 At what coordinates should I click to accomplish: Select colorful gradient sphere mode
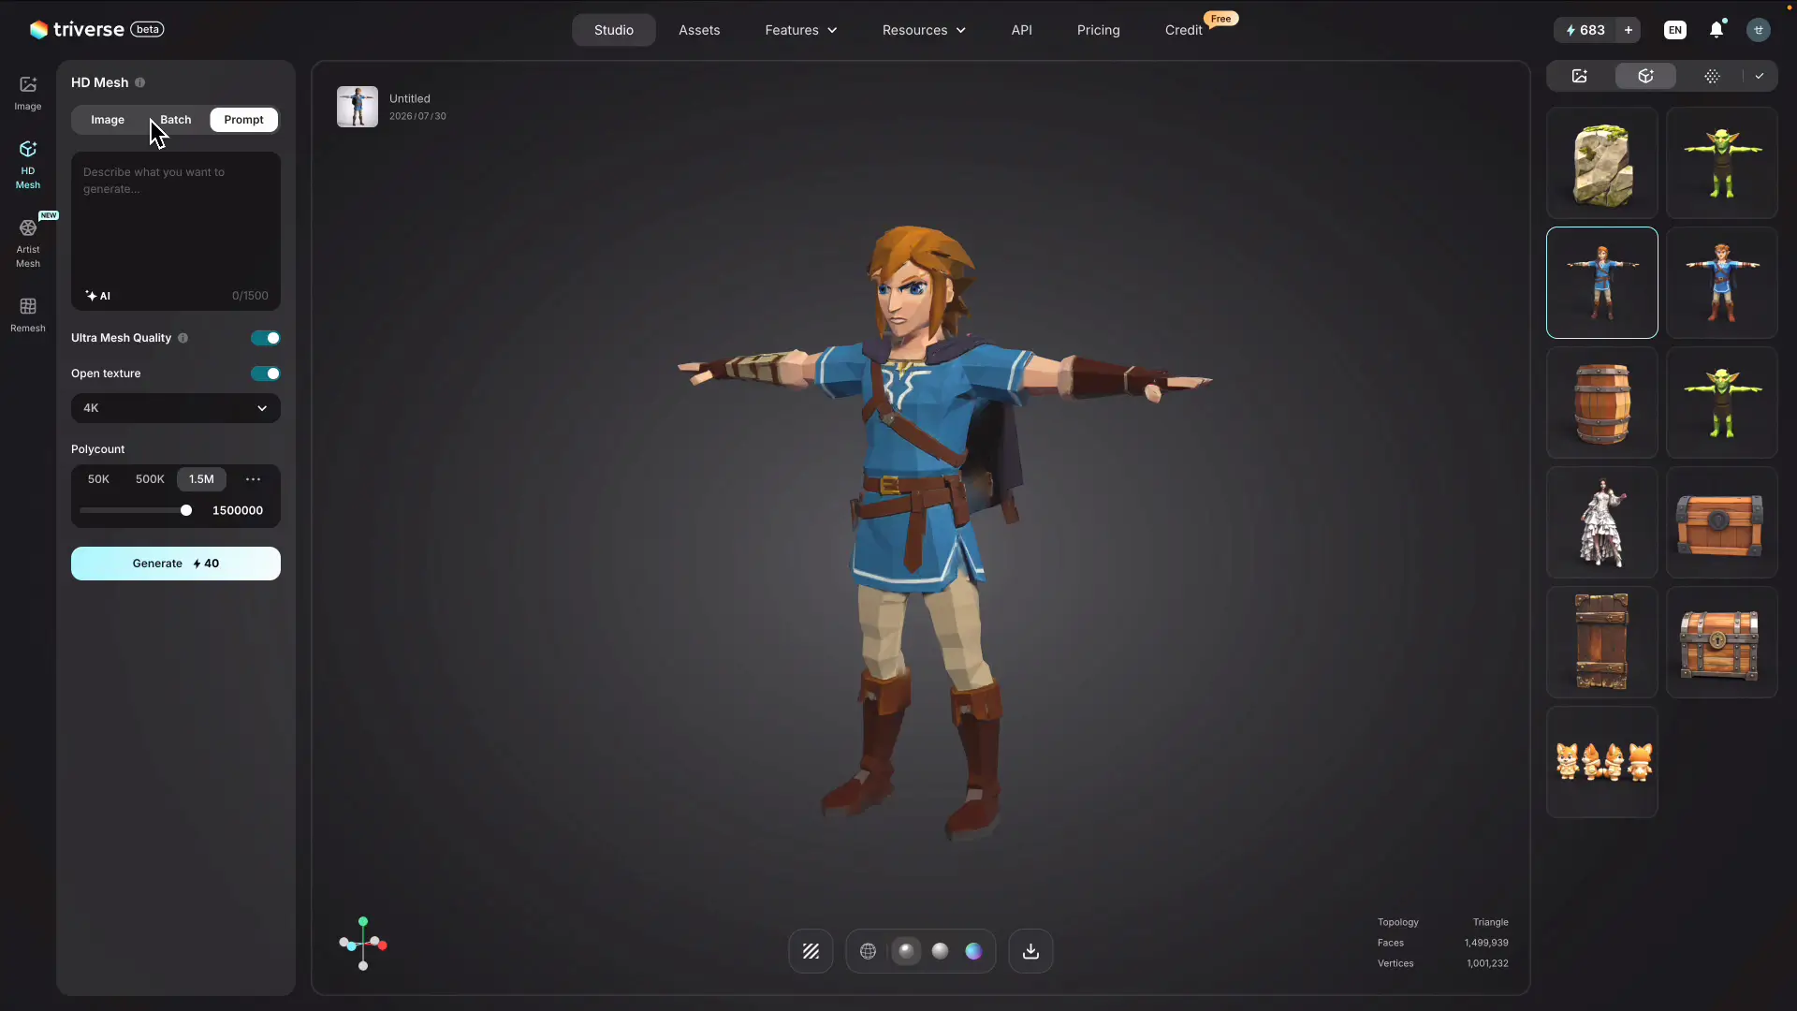coord(974,951)
